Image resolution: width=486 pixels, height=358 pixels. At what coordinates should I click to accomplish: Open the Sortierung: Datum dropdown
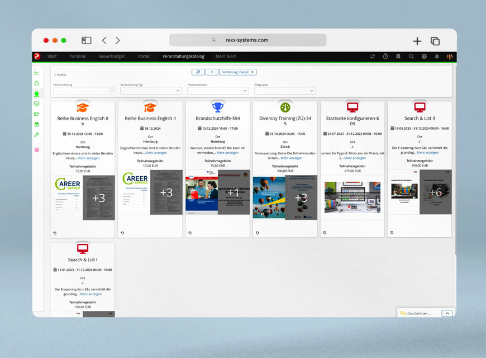tap(238, 72)
